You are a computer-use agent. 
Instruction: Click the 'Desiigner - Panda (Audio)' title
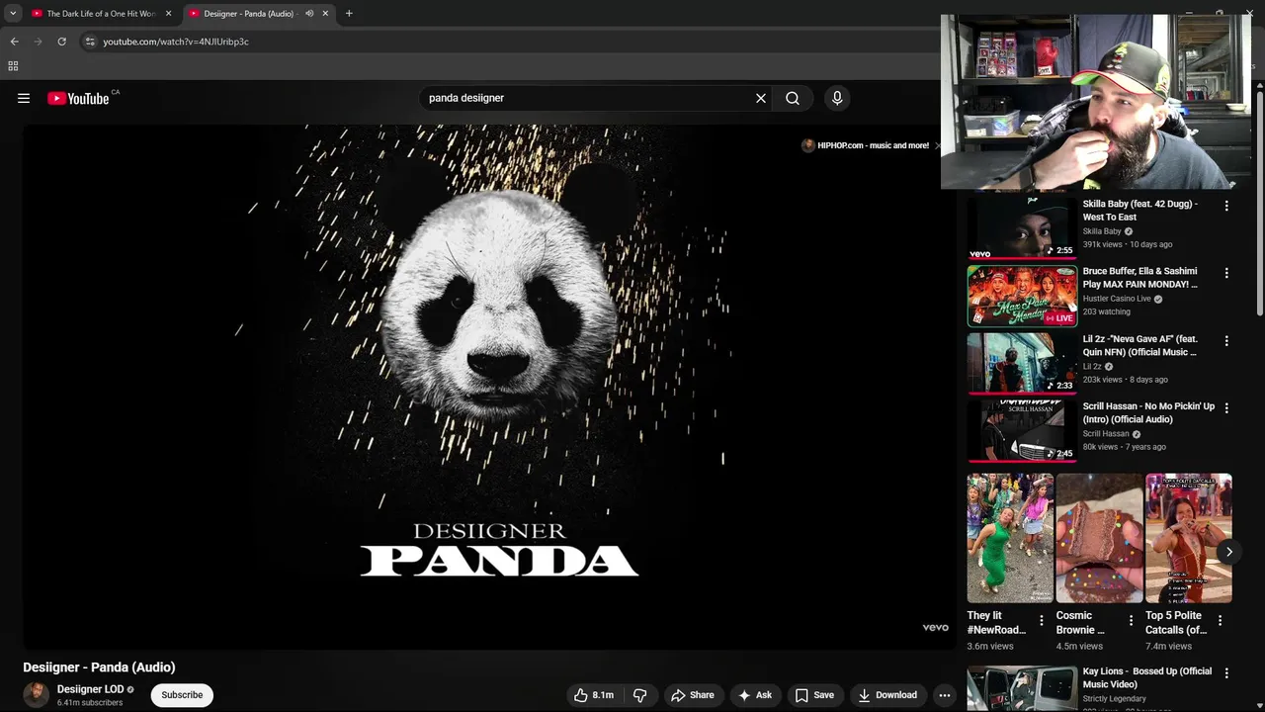pyautogui.click(x=99, y=667)
